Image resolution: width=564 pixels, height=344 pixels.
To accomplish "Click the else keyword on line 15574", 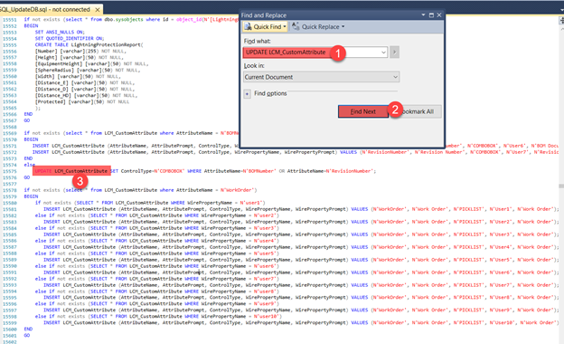I will point(30,165).
